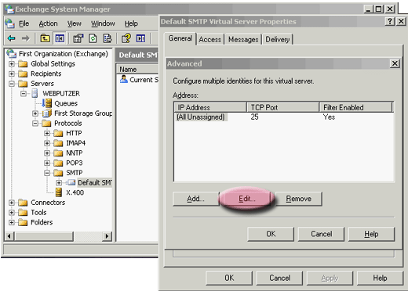Viewport: 408px width, 291px height.
Task: Select the (All Unassigned) address row
Action: click(x=284, y=117)
